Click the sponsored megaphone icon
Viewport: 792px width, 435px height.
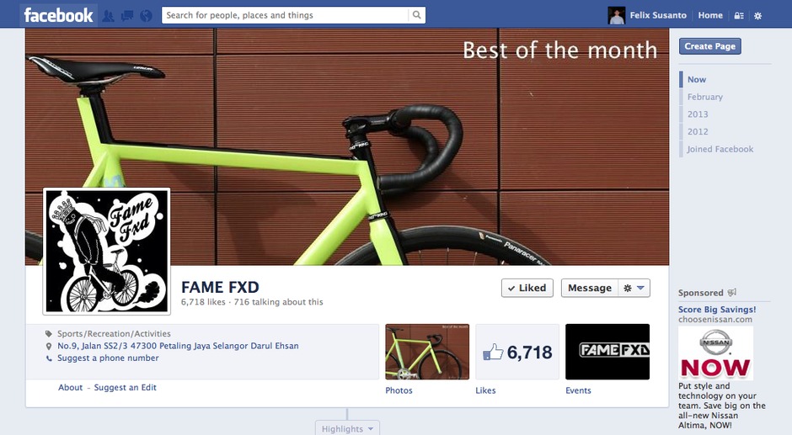(732, 292)
